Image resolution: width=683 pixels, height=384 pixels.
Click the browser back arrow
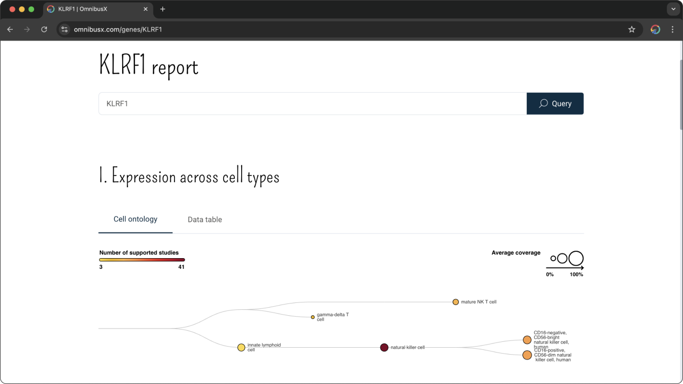point(10,29)
